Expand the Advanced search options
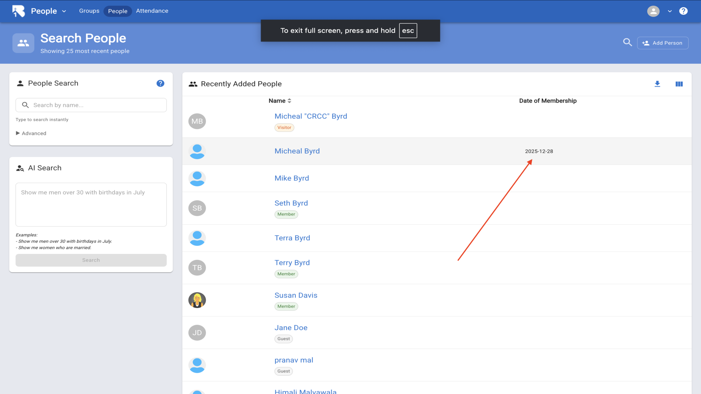Image resolution: width=701 pixels, height=394 pixels. coord(31,133)
